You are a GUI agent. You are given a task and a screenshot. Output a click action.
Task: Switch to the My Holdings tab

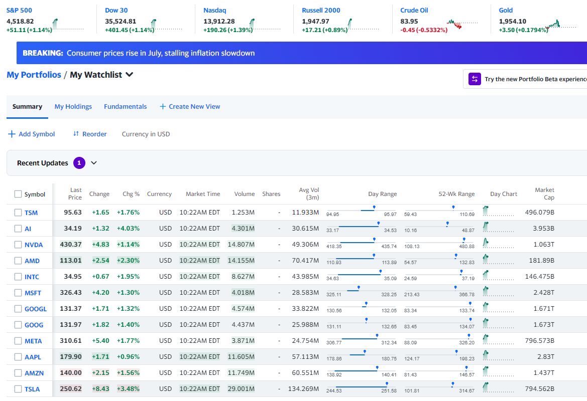coord(73,106)
